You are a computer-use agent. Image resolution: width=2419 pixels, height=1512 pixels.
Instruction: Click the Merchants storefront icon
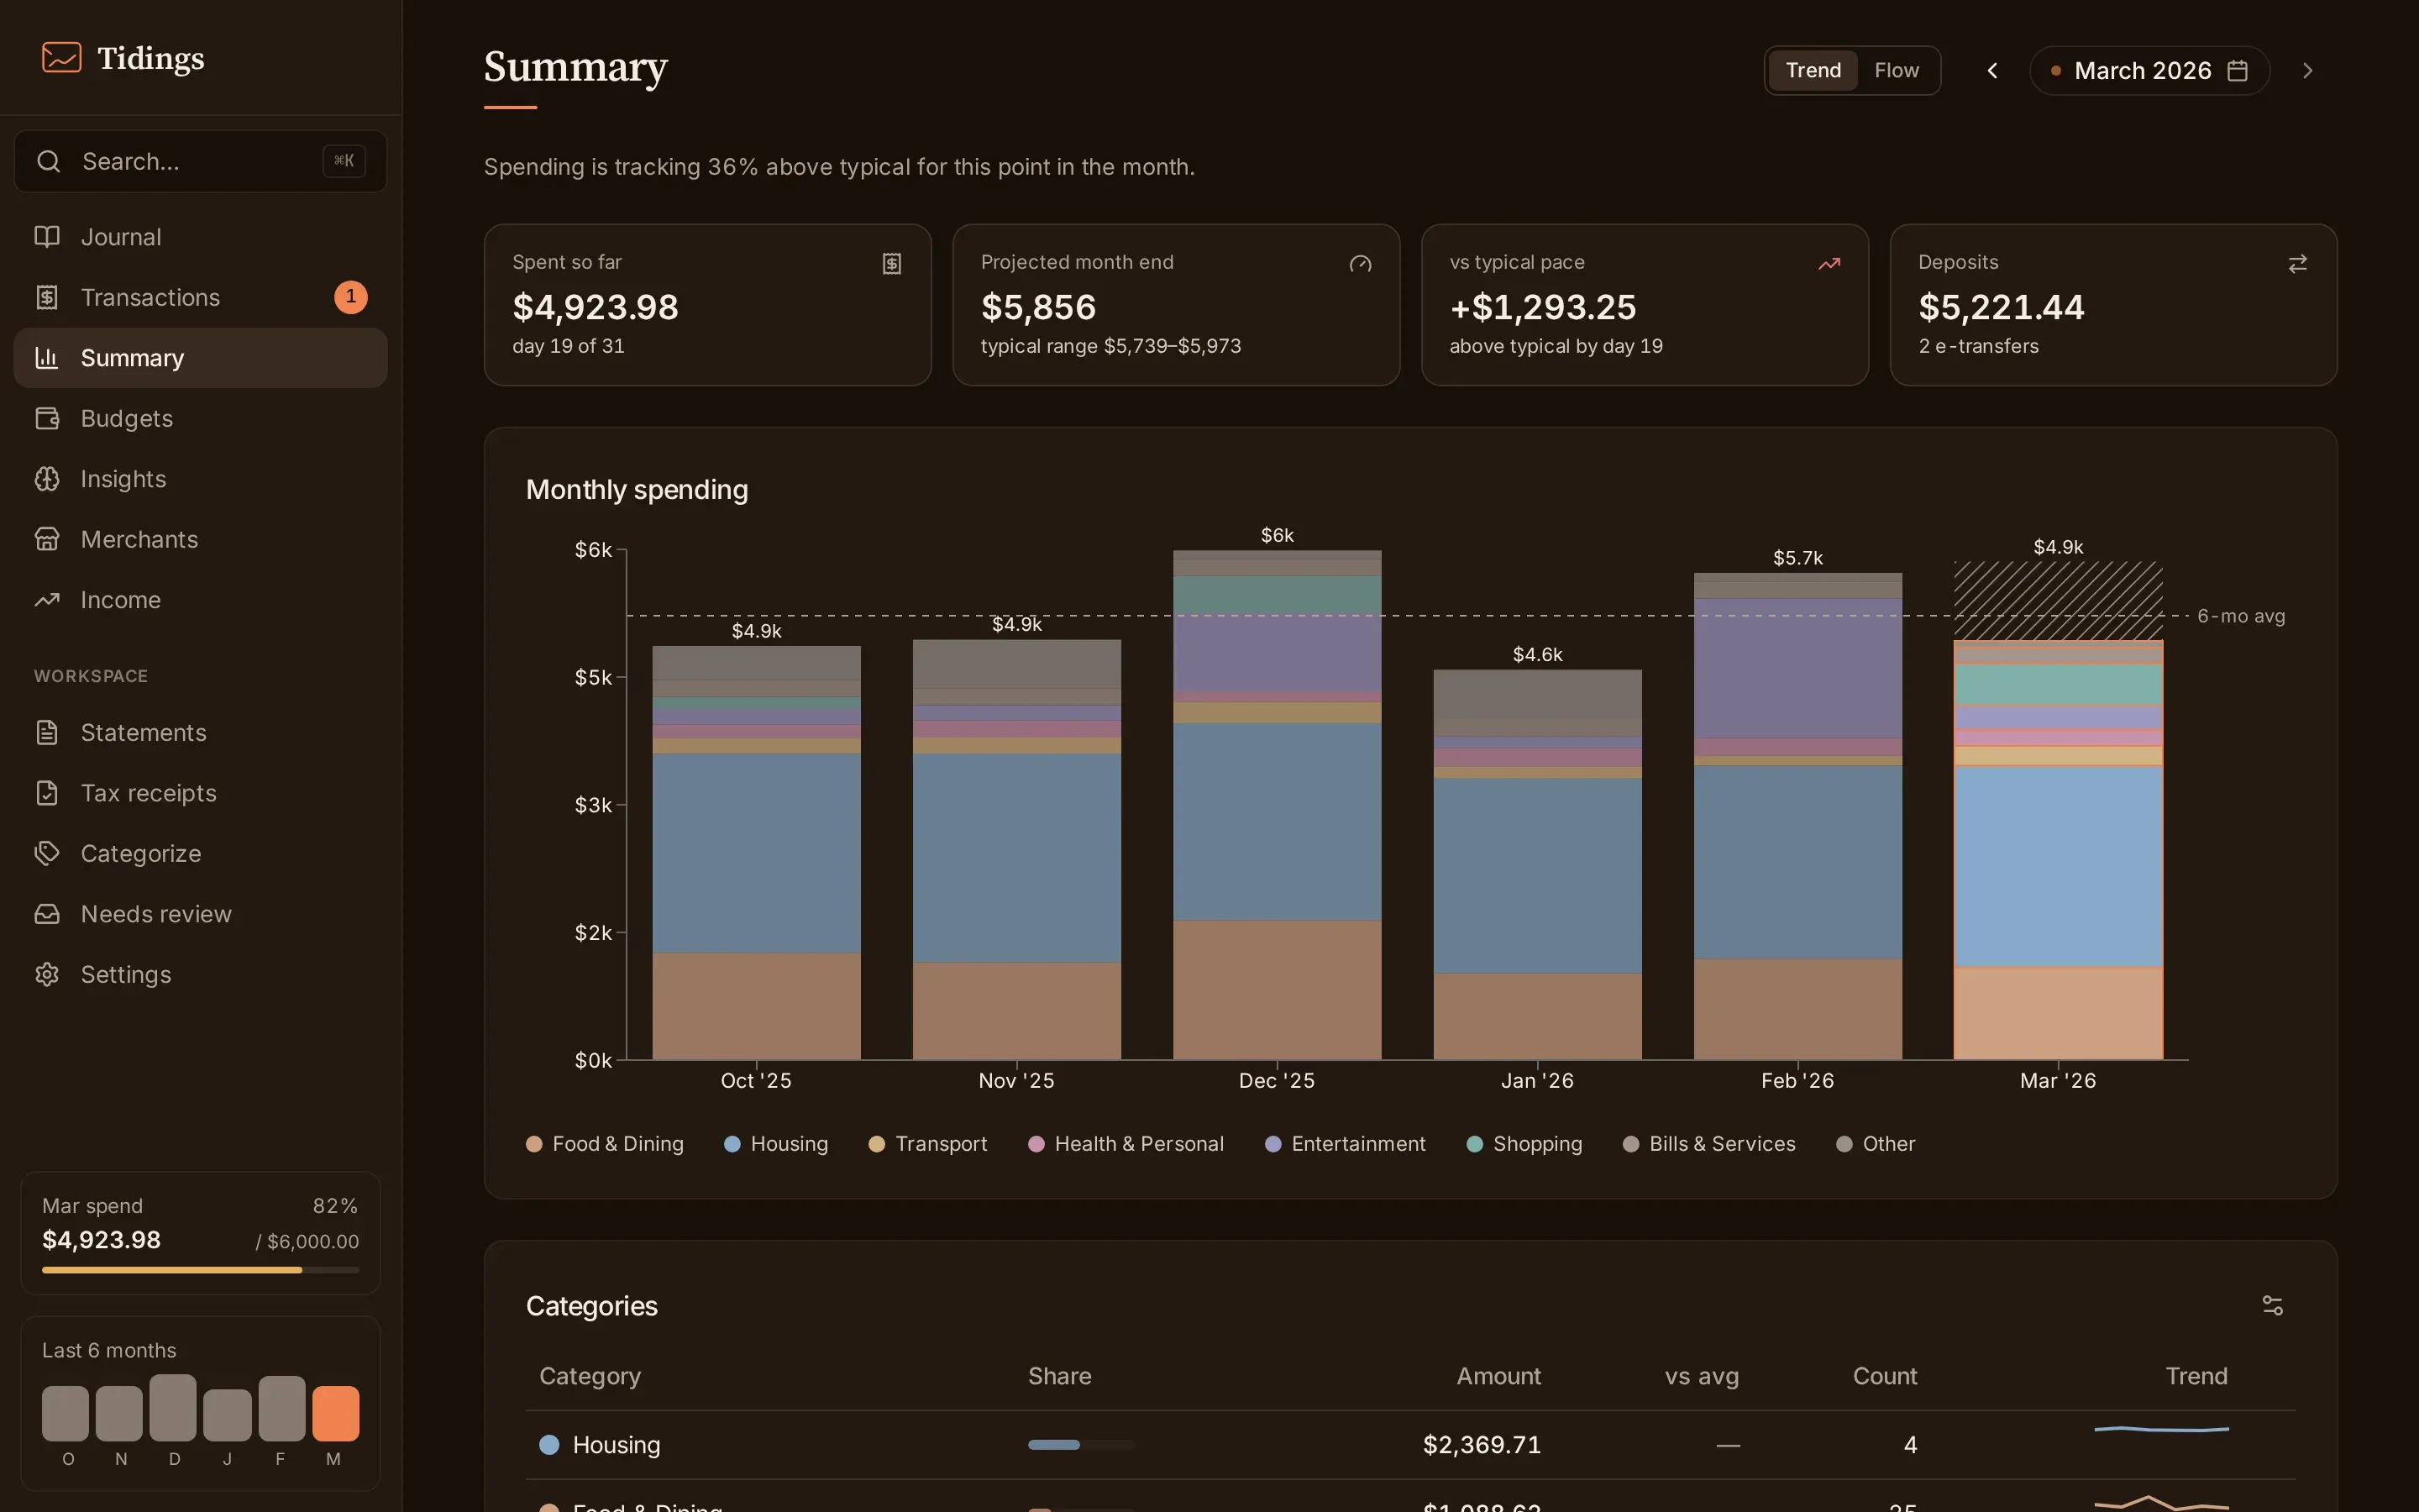[x=47, y=539]
